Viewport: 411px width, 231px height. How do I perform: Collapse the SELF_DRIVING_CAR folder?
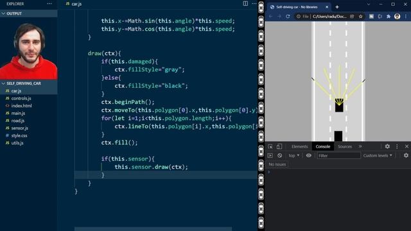[28, 83]
